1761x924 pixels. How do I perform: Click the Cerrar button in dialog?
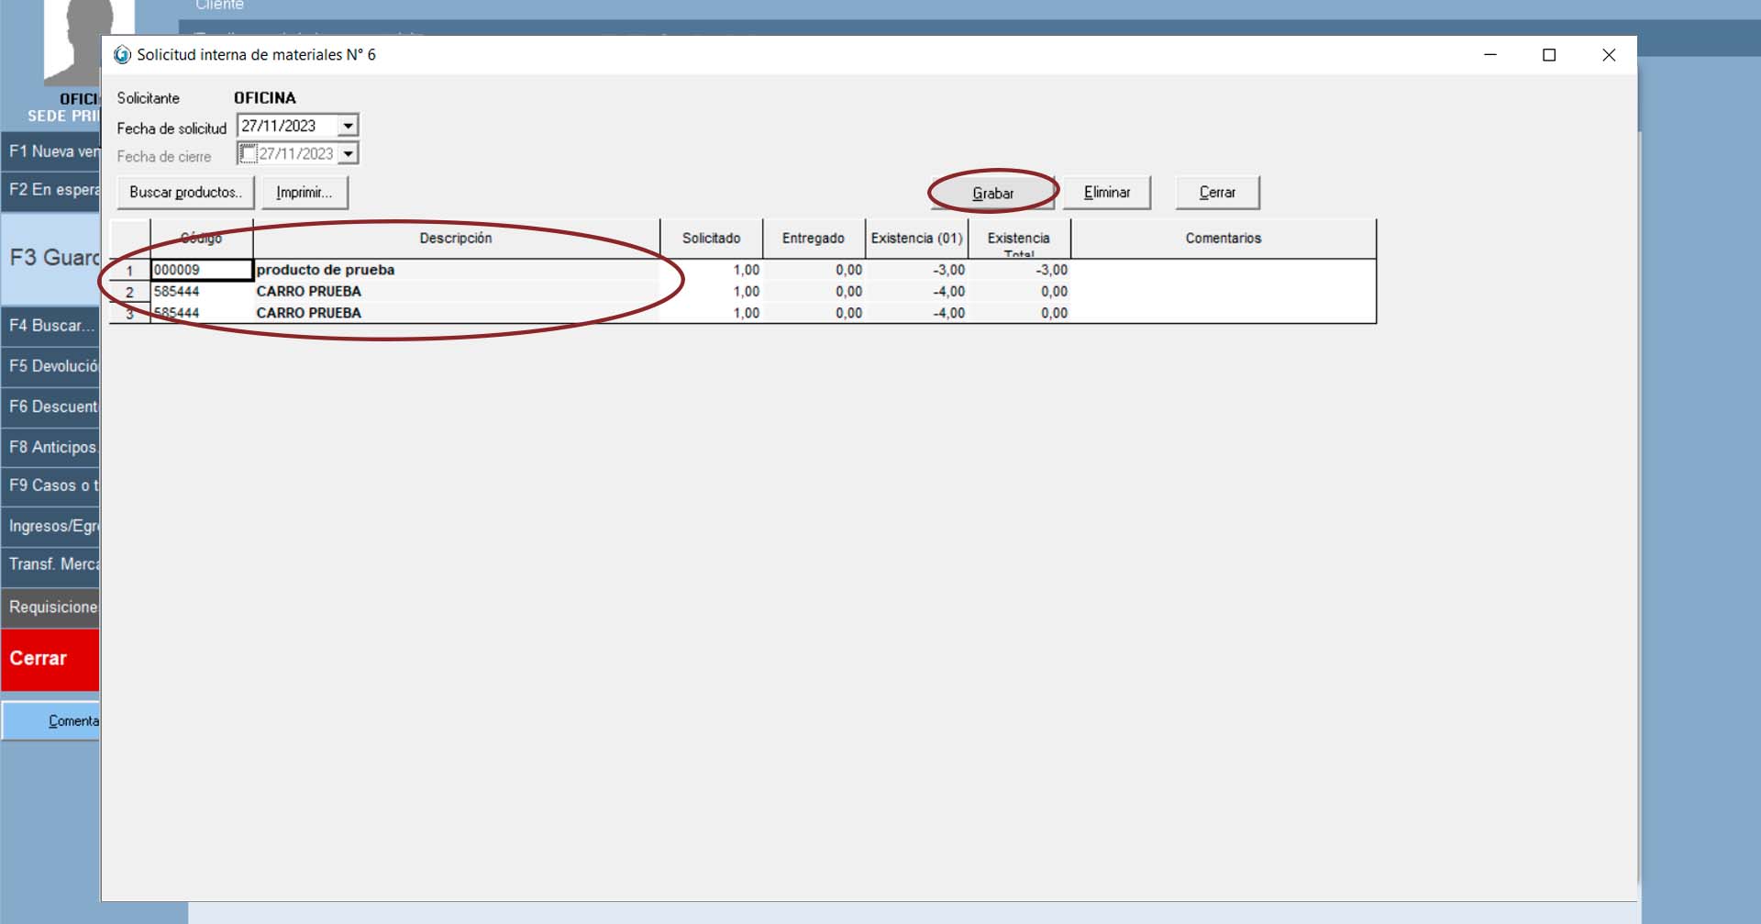tap(1217, 193)
